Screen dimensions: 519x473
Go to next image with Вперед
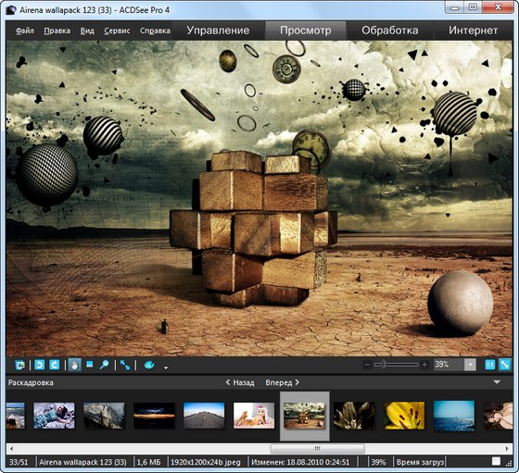(283, 383)
